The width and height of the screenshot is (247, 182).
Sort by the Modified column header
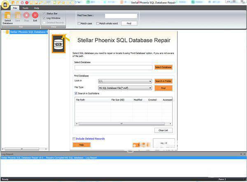point(140,100)
